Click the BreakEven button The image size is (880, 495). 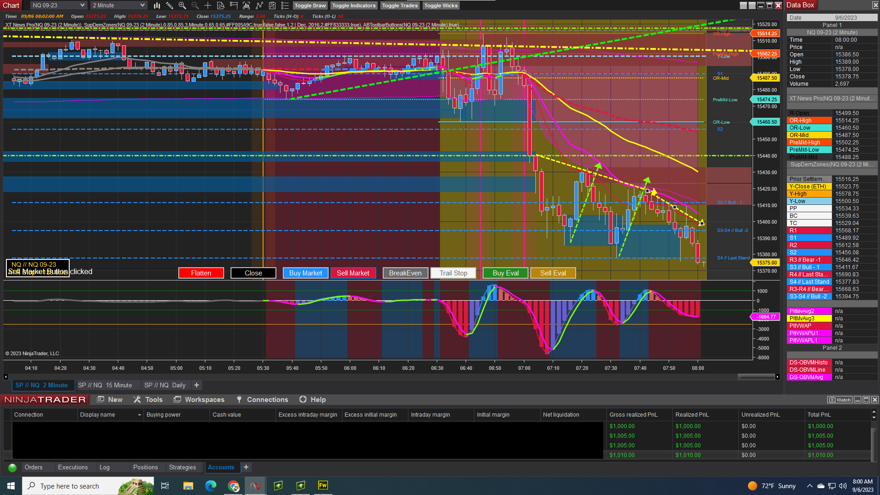[406, 273]
